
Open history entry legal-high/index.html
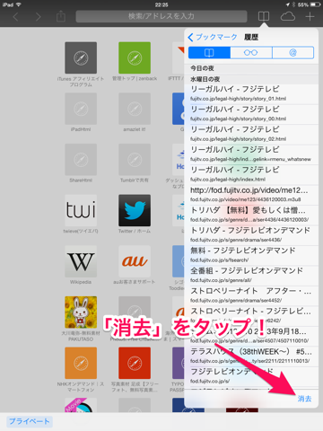251,174
